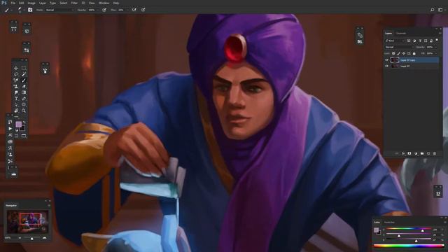This screenshot has width=448, height=252.
Task: Select the Hand tool in the toolbox
Action: [x=16, y=111]
